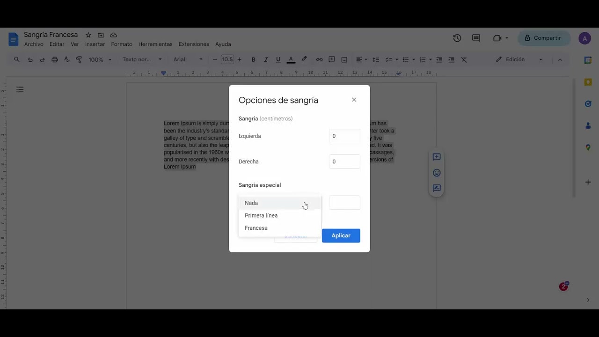Toggle bold formatting
Viewport: 599px width, 337px height.
tap(253, 59)
